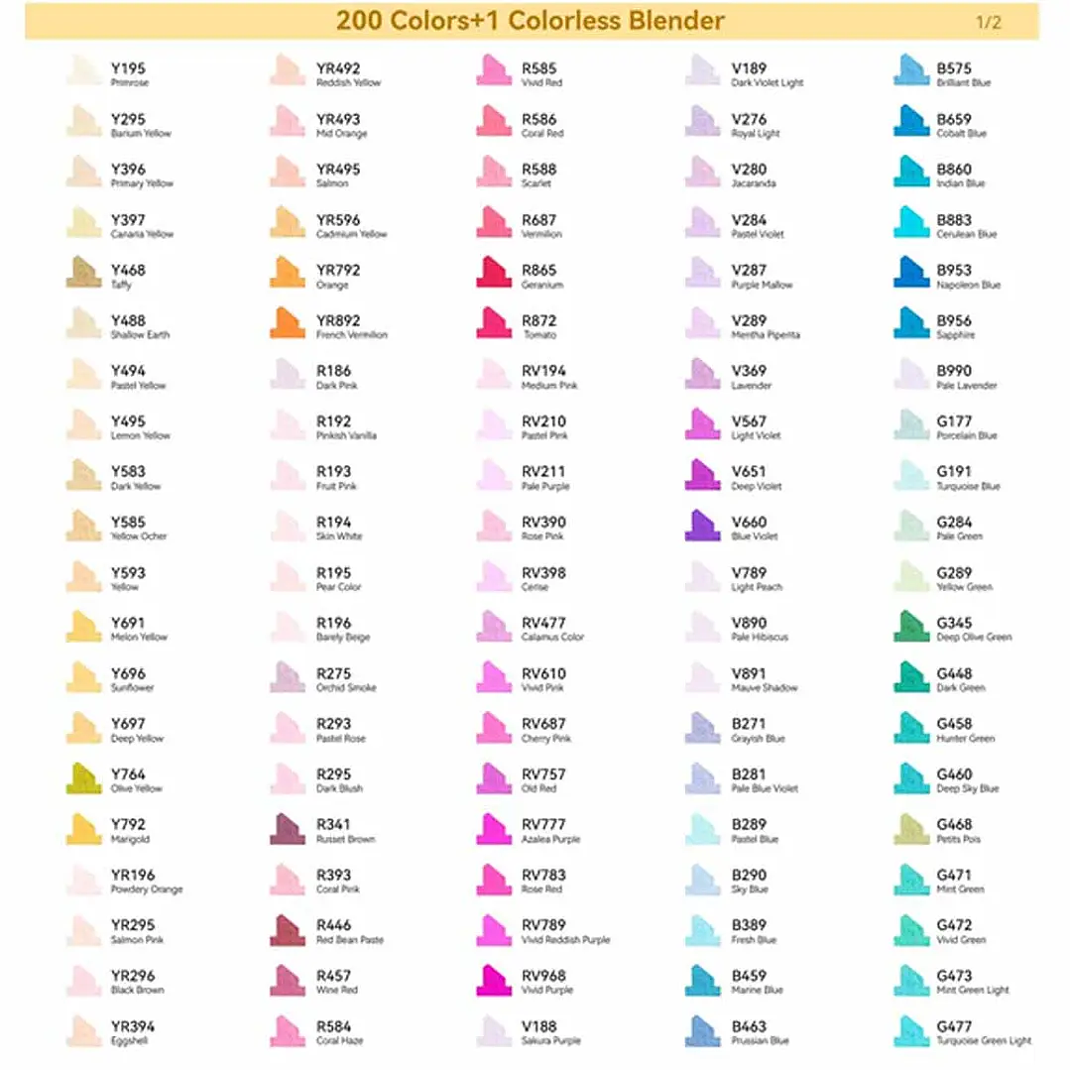
Task: Click the RV777 Azalea Purple label text
Action: (550, 831)
